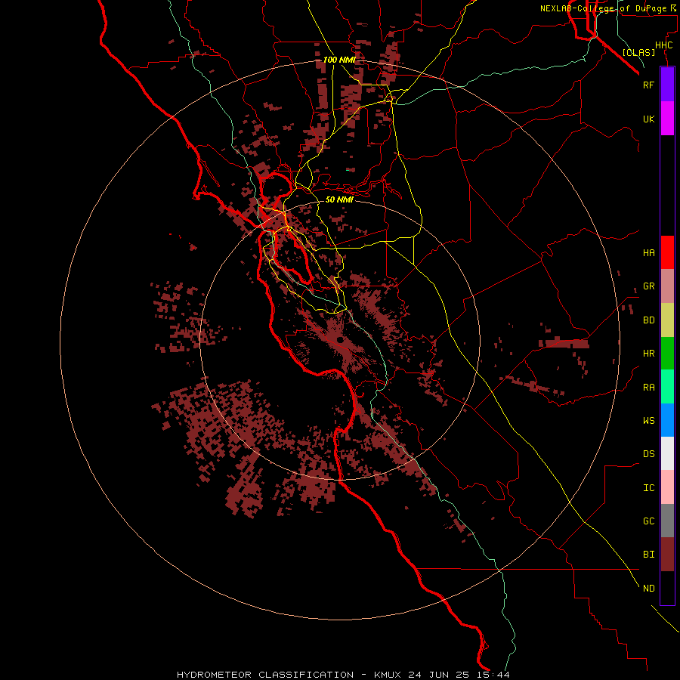Viewport: 680px width, 680px height.
Task: Click the 'IC' legend label
Action: pos(648,488)
